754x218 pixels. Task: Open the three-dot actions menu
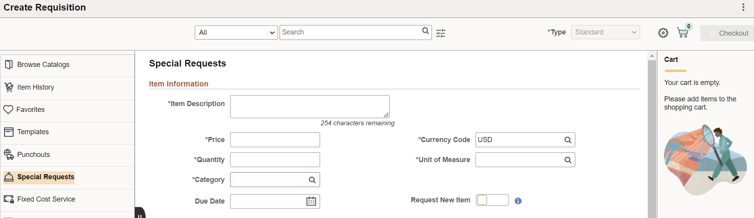743,7
